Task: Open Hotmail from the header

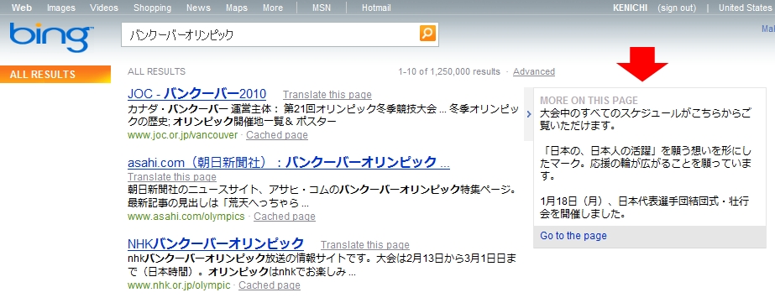Action: point(376,8)
